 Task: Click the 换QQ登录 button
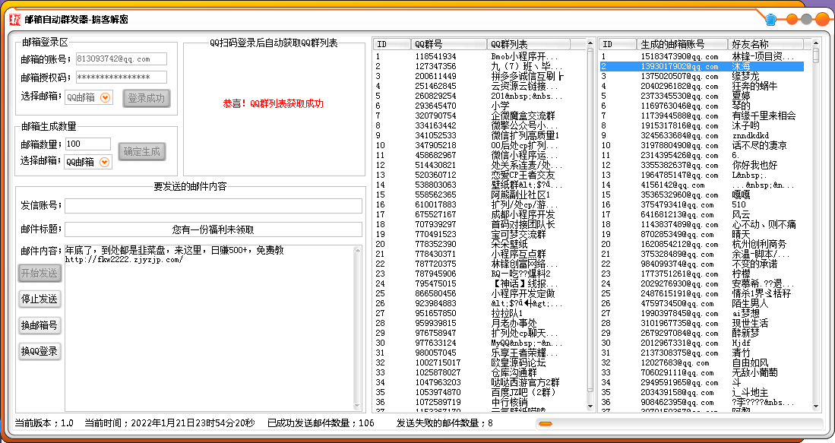(40, 351)
